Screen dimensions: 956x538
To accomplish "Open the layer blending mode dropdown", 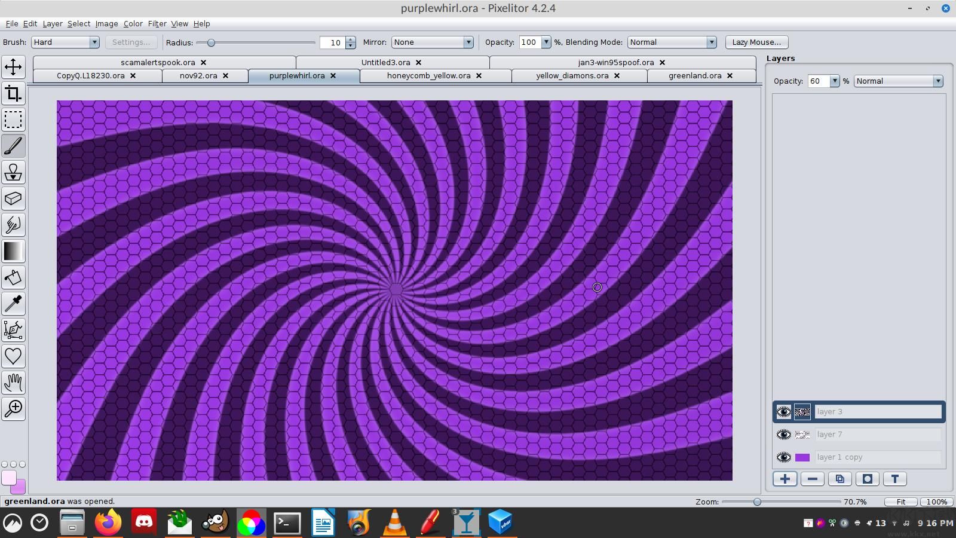I will point(898,81).
